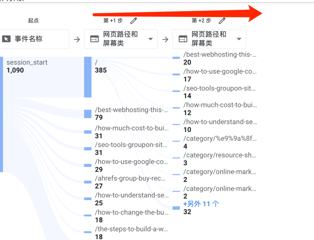The height and width of the screenshot is (240, 314).
Task: Click the pencil edit icon beside 第 +2 步
Action: pyautogui.click(x=222, y=21)
